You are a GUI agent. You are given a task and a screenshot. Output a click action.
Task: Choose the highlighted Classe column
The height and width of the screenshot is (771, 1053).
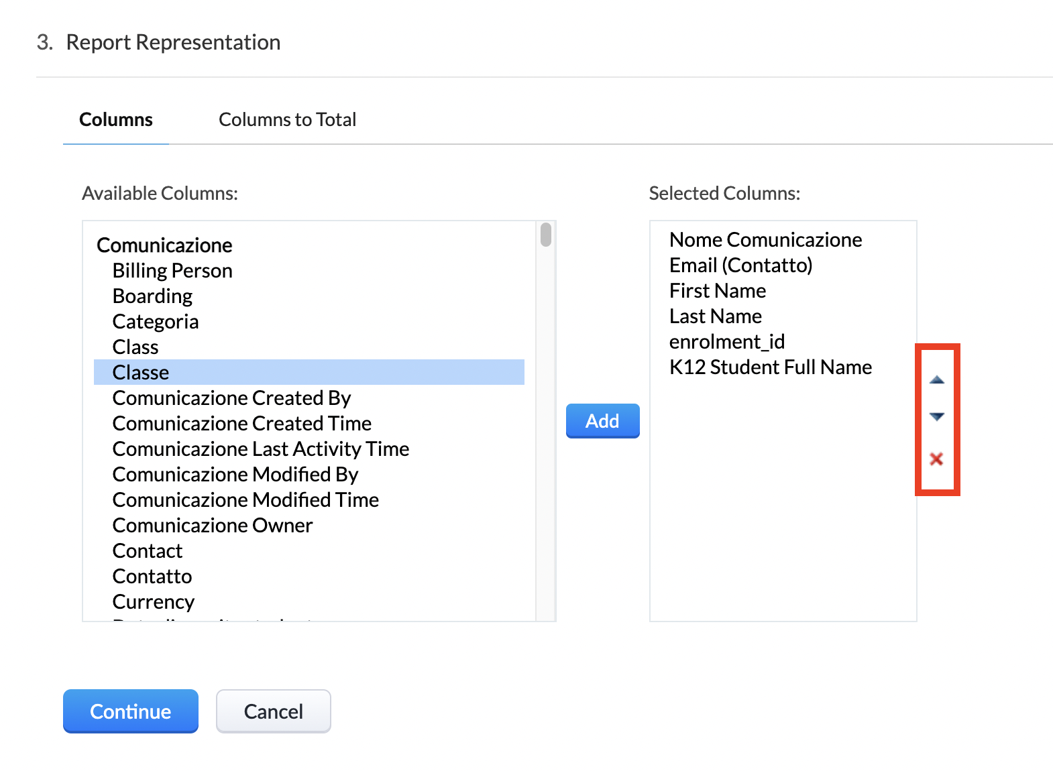(x=141, y=373)
